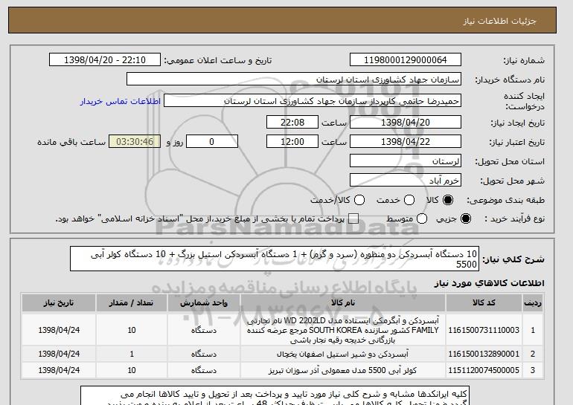The width and height of the screenshot is (573, 405).
Task: Click the page header 'جزئیات اطلاعات نیاز'
Action: pyautogui.click(x=499, y=21)
